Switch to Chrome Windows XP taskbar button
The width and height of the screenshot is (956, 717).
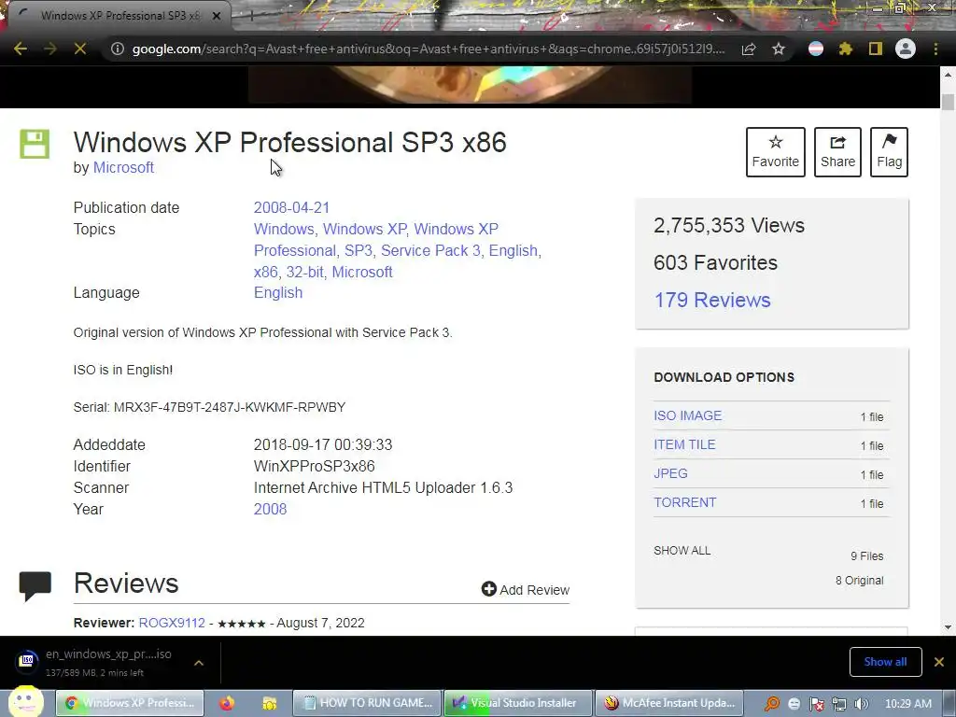tap(129, 703)
